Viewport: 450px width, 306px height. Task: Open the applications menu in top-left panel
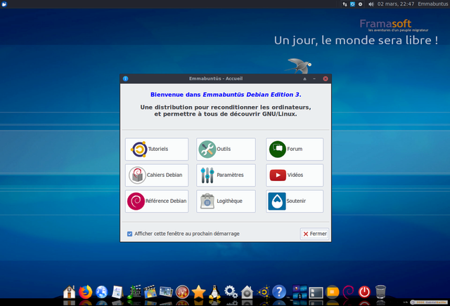(4, 4)
